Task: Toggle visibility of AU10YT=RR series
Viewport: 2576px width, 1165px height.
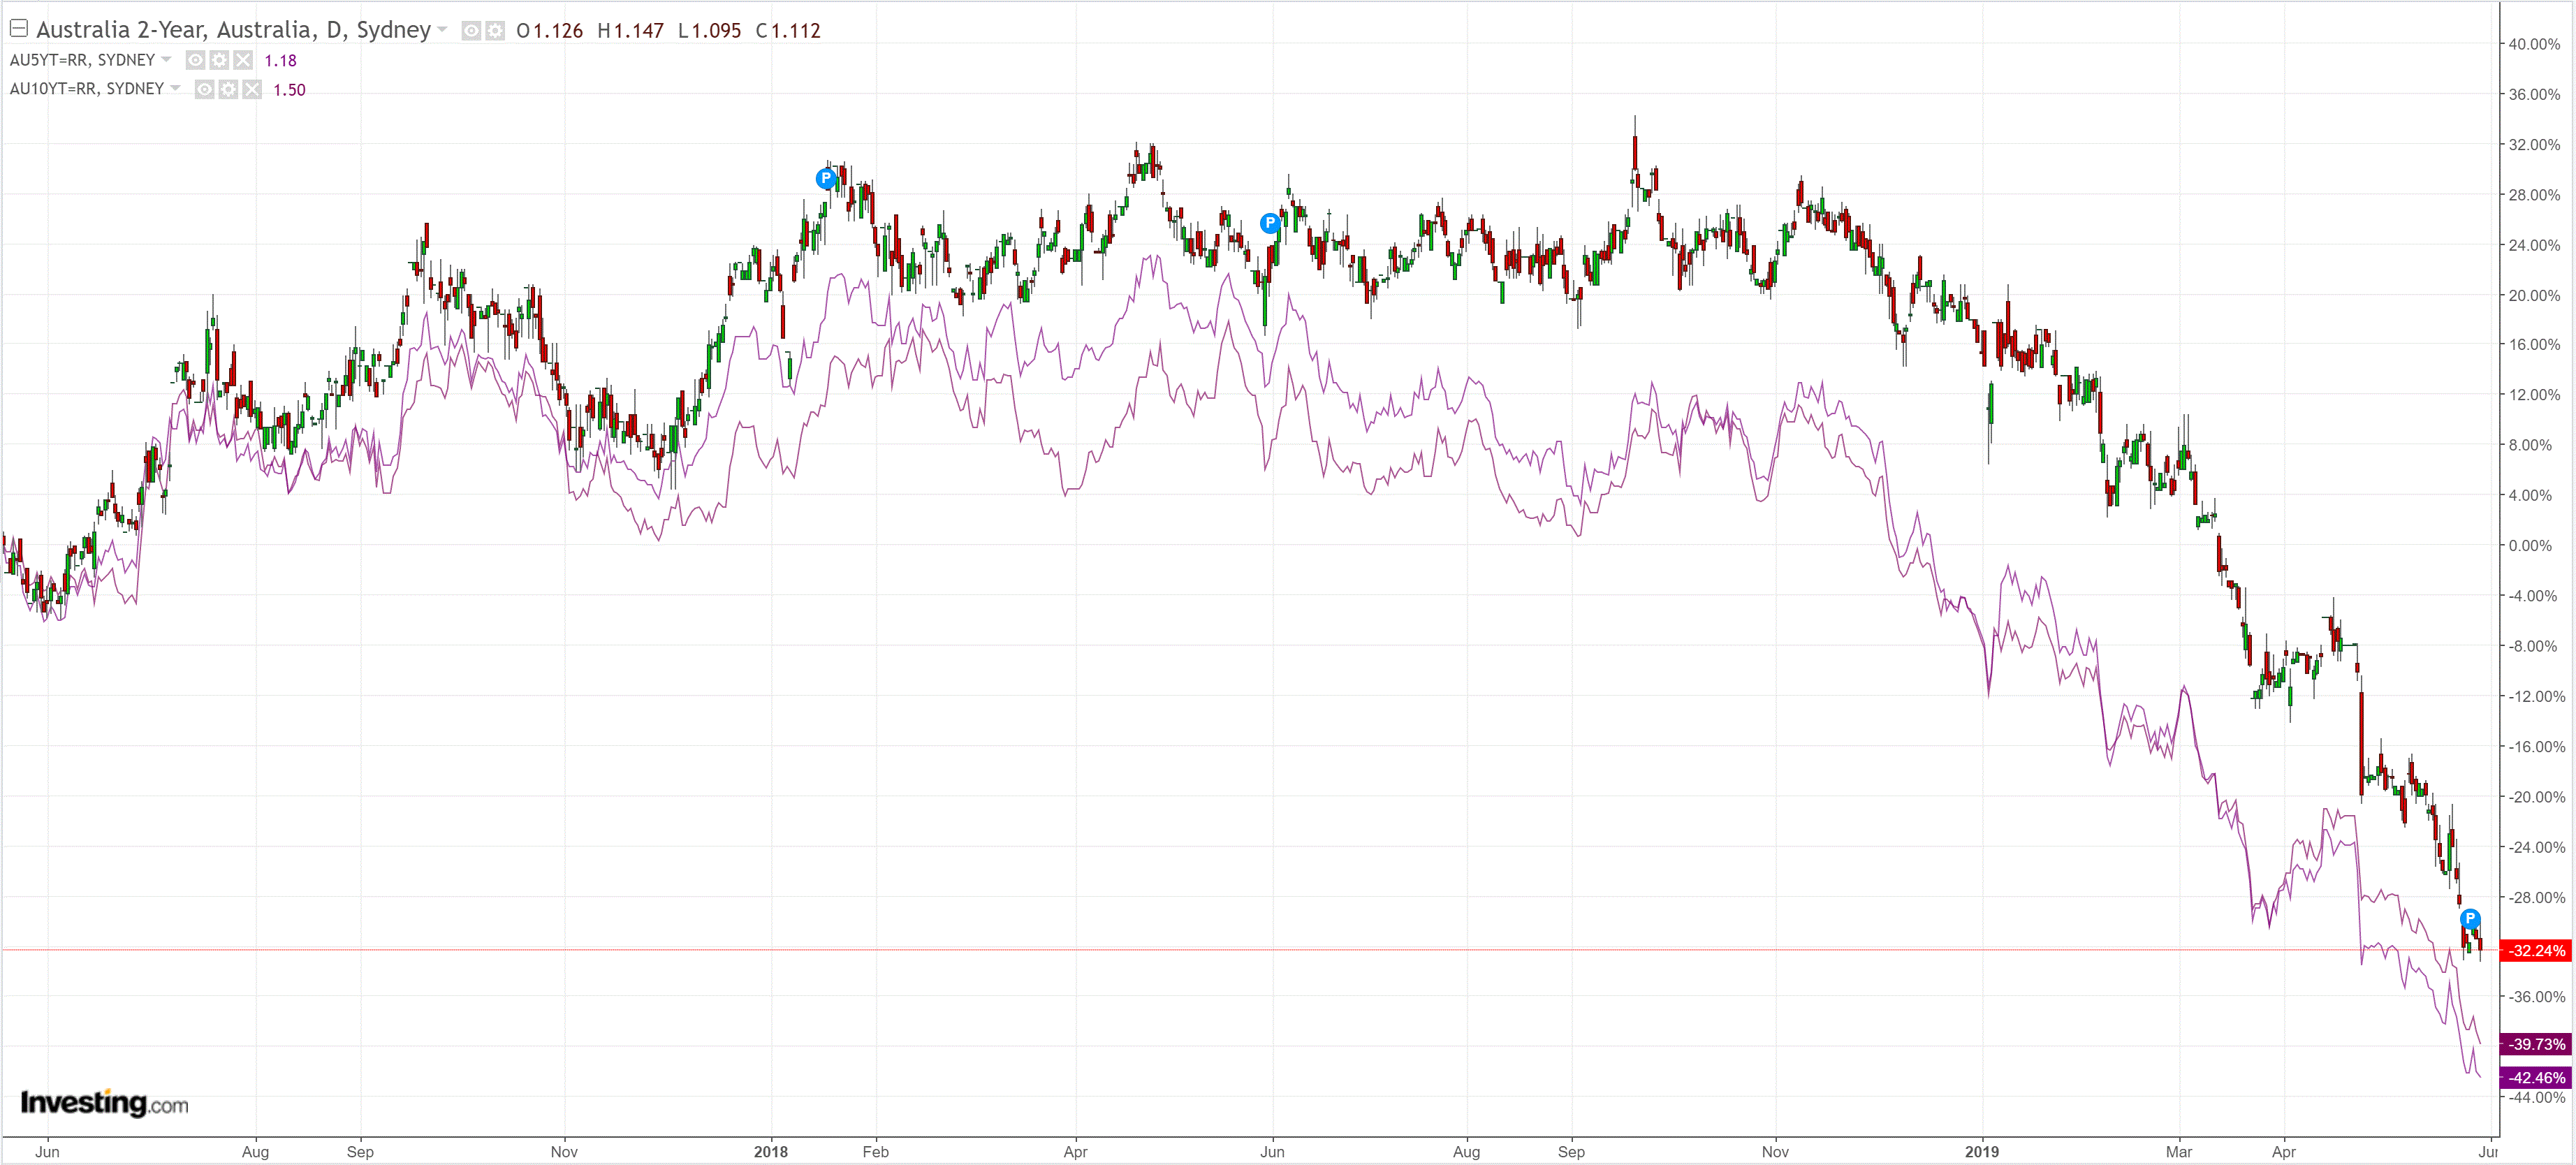Action: click(x=204, y=90)
